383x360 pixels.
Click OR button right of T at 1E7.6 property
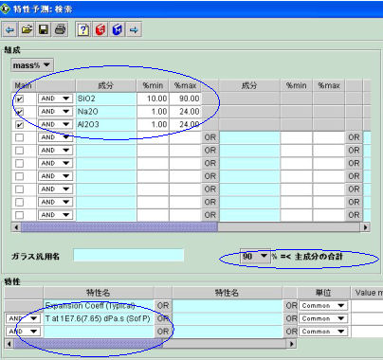coord(163,318)
